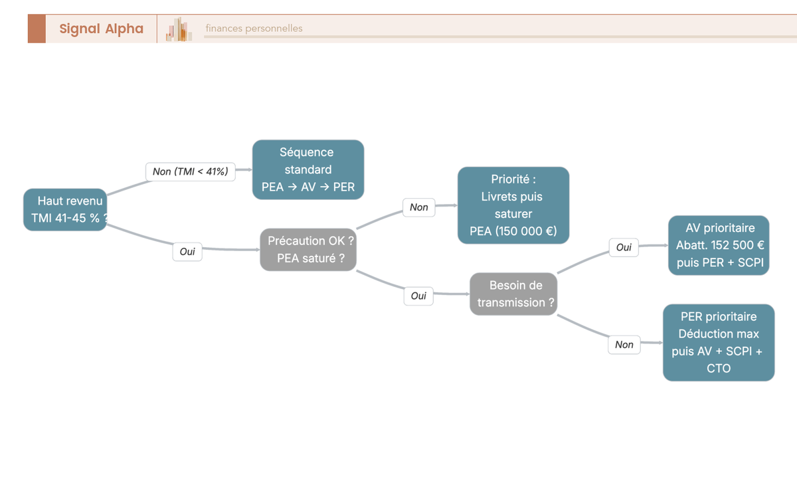This screenshot has width=797, height=479.
Task: Click the Signal Alpha bar chart logo icon
Action: [179, 29]
